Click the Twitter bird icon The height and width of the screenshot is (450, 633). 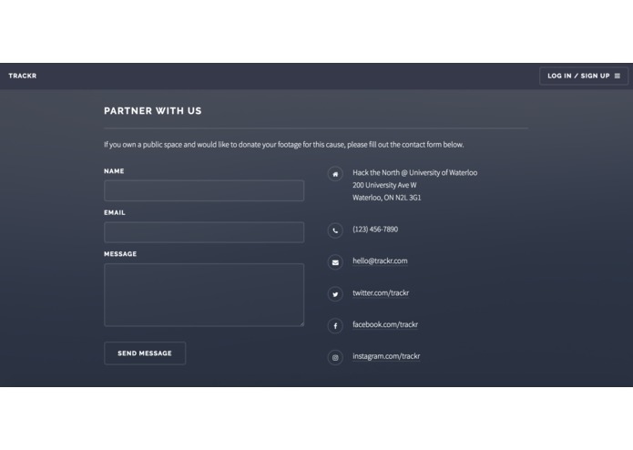coord(335,294)
